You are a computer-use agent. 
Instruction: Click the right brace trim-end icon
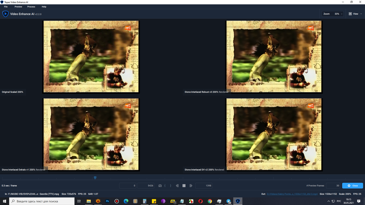pyautogui.click(x=171, y=186)
